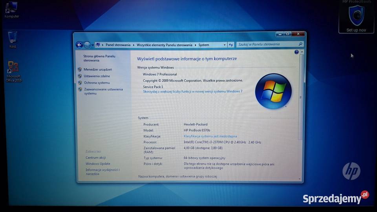Click shield icon beside Menedżer urządzeń
The image size is (377, 212).
[x=80, y=69]
